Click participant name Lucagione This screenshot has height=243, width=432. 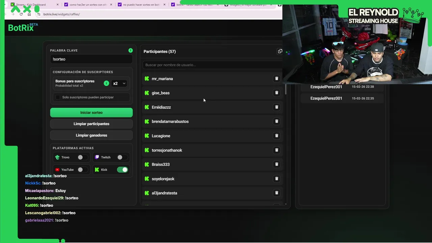tap(161, 136)
